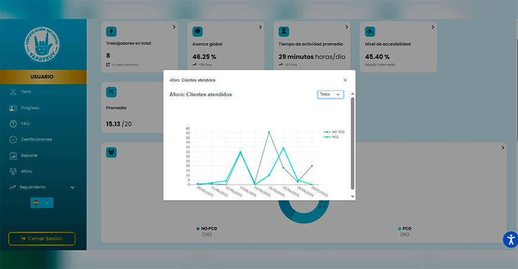Image resolution: width=518 pixels, height=269 pixels.
Task: Open the Perfil sidebar item
Action: (x=26, y=92)
